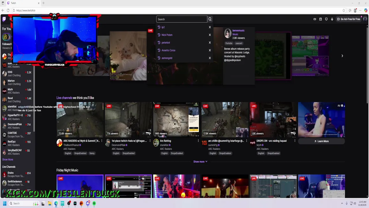Open DDG in followed channels
The image size is (369, 208).
coord(17,74)
